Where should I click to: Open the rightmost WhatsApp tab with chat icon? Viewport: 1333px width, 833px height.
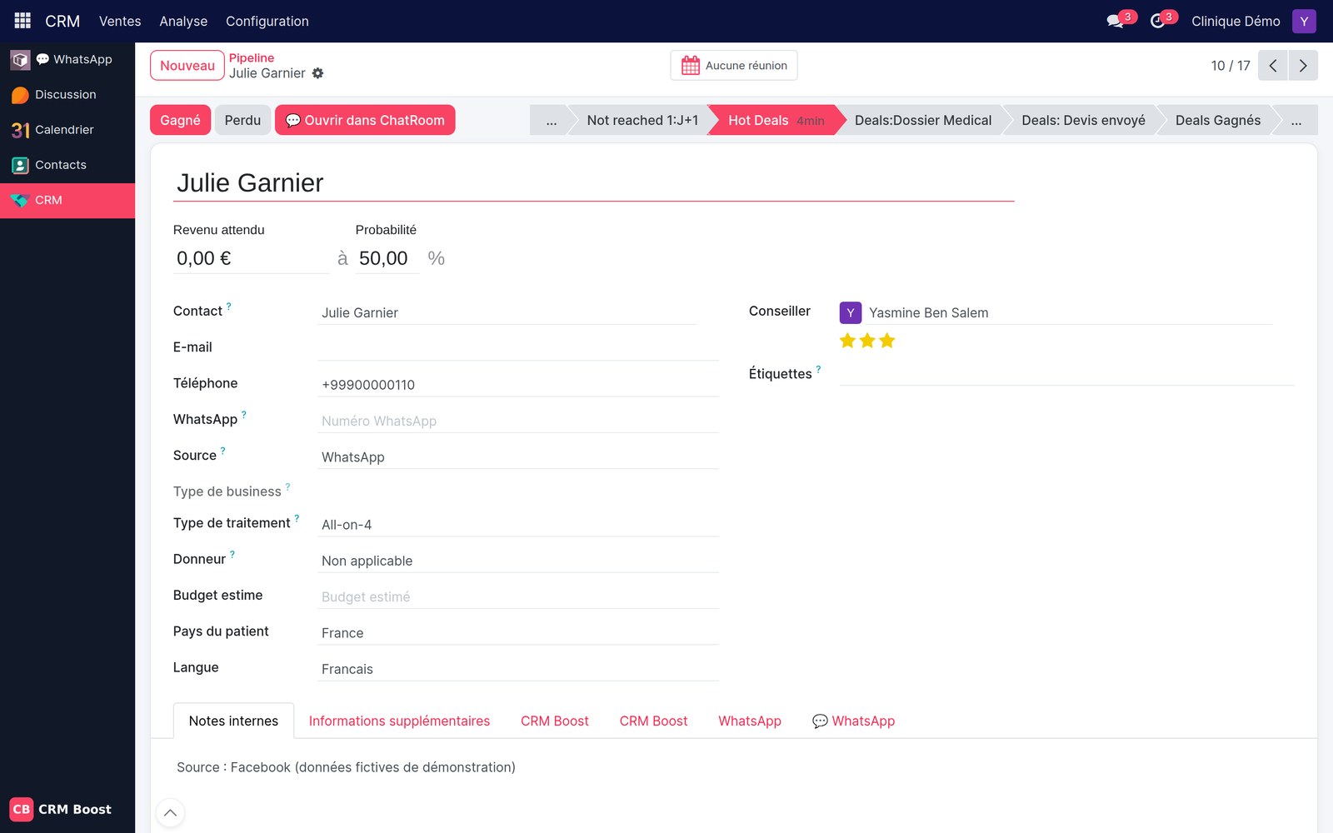click(853, 721)
